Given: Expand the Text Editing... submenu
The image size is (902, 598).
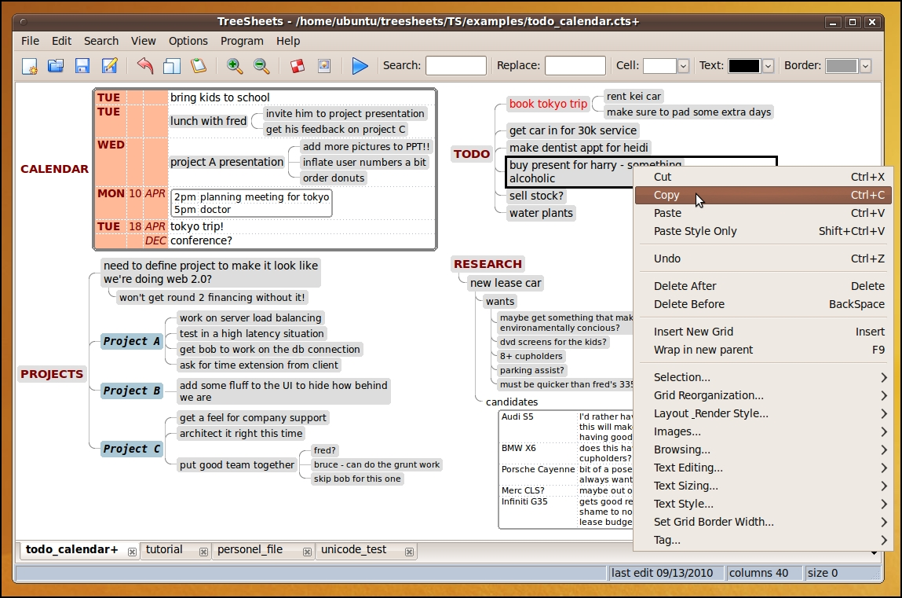Looking at the screenshot, I should click(764, 468).
